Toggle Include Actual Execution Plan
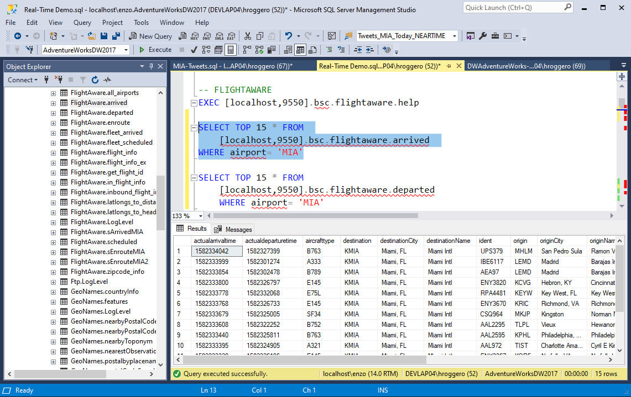631x397 pixels. pos(247,50)
